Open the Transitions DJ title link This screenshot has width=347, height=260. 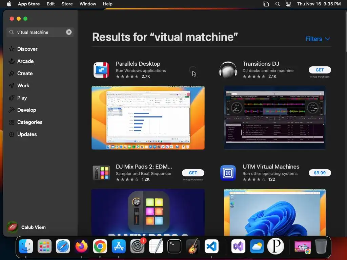click(261, 64)
